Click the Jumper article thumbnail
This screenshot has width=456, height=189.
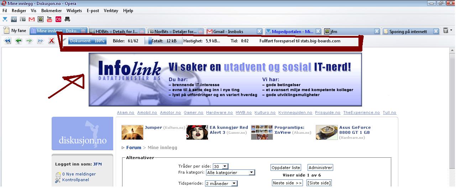[132, 132]
